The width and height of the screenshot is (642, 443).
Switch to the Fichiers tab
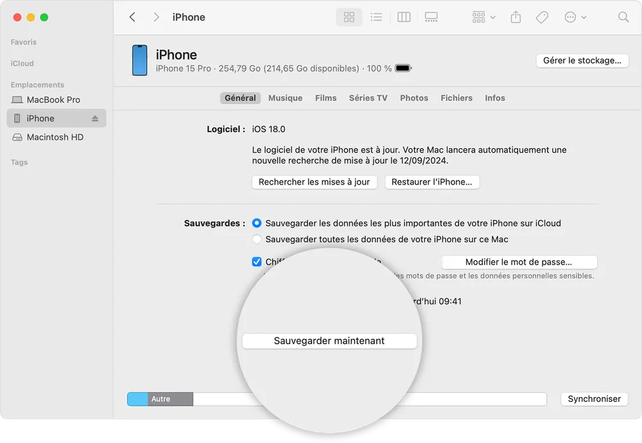(x=456, y=98)
